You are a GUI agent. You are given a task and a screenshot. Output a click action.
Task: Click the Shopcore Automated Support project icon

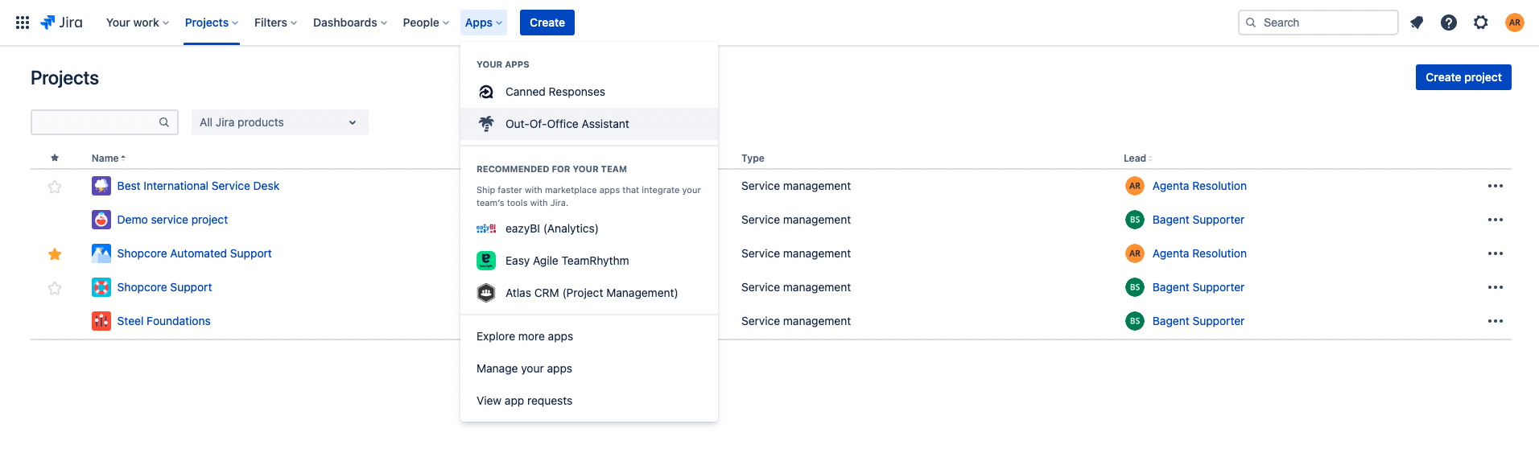[101, 253]
